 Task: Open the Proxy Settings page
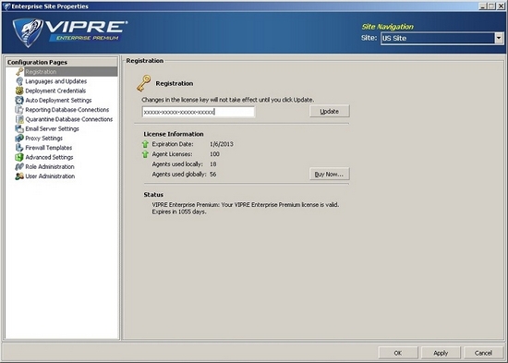coord(43,139)
